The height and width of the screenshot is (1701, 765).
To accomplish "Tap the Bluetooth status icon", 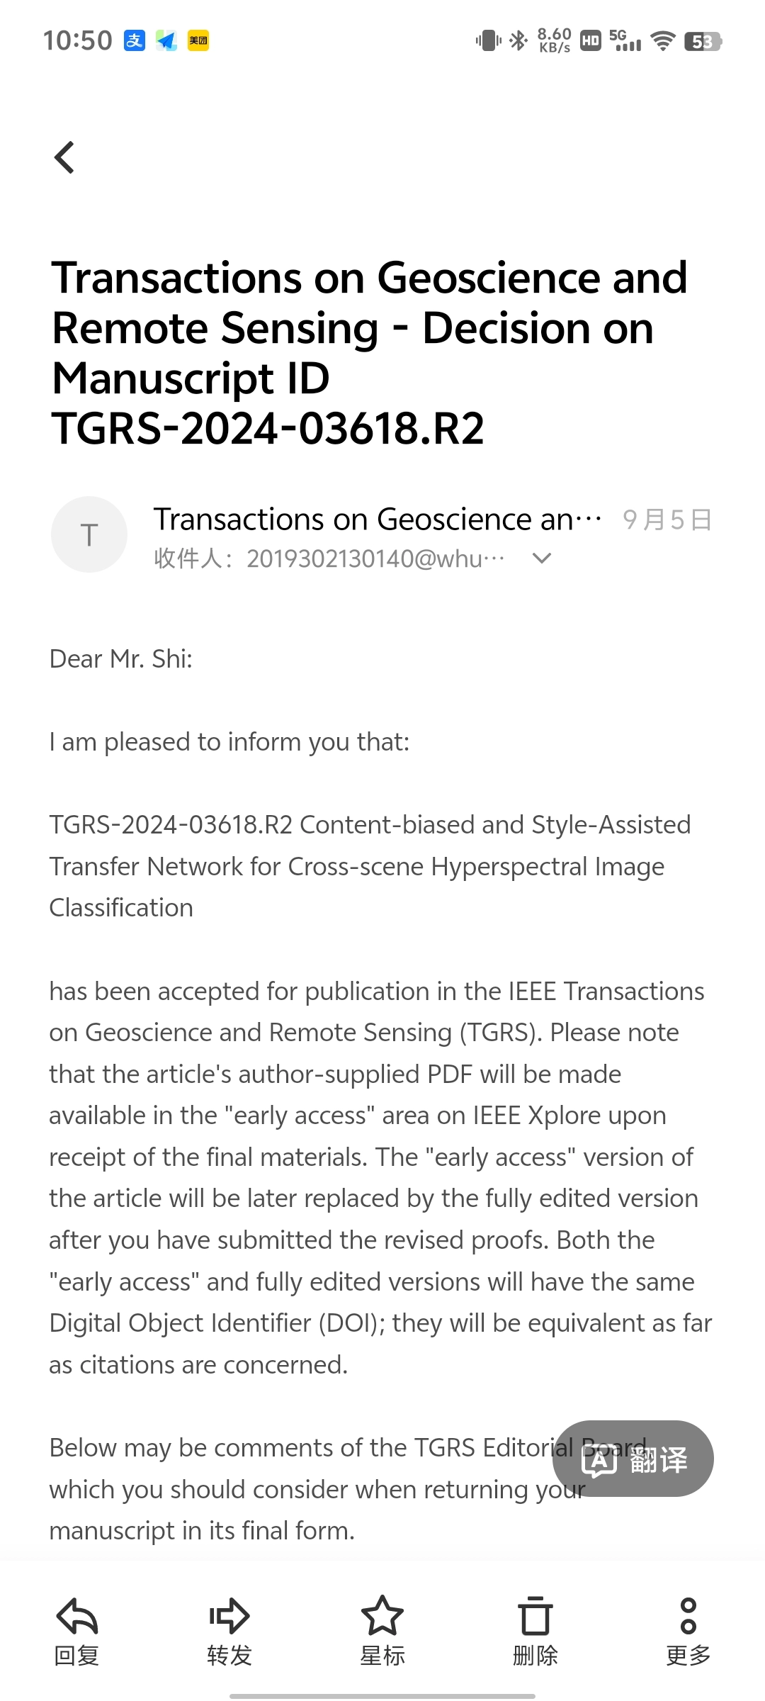I will (518, 41).
